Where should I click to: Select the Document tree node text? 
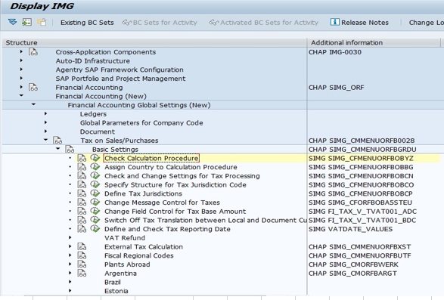97,131
